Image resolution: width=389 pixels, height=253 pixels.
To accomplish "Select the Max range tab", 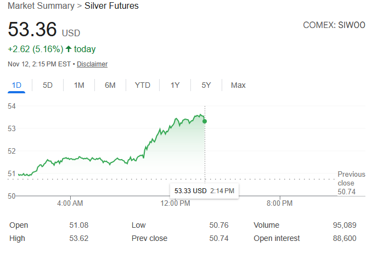I will [x=238, y=85].
